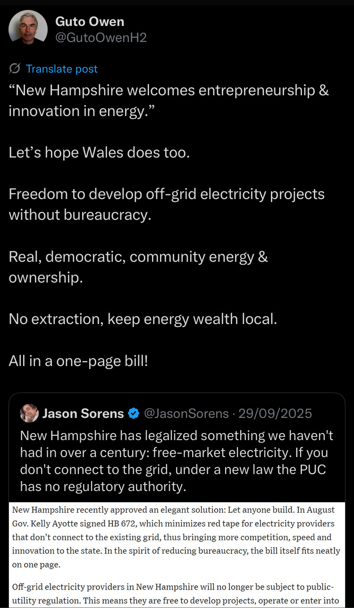Open the @GutoOwenH2 handle link

(x=101, y=37)
